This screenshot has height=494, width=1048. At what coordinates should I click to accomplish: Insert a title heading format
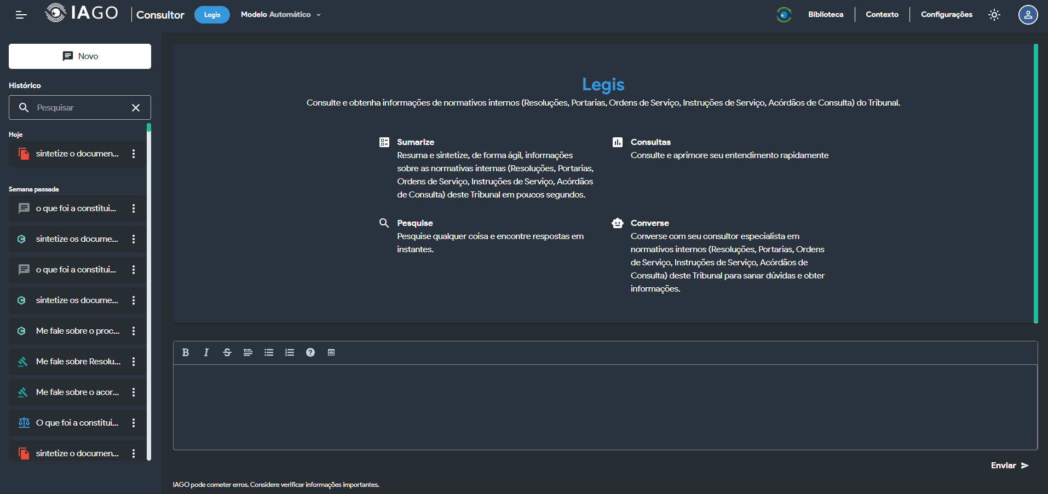(248, 353)
